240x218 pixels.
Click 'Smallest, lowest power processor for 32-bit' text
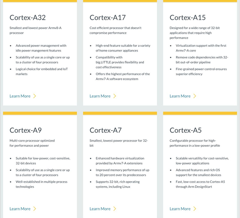point(119,143)
